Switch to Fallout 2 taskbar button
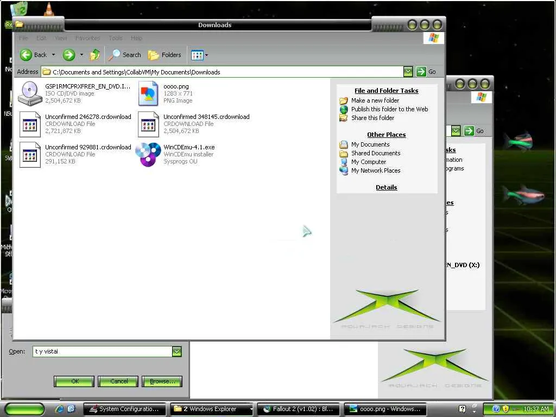The width and height of the screenshot is (556, 417). click(x=298, y=409)
